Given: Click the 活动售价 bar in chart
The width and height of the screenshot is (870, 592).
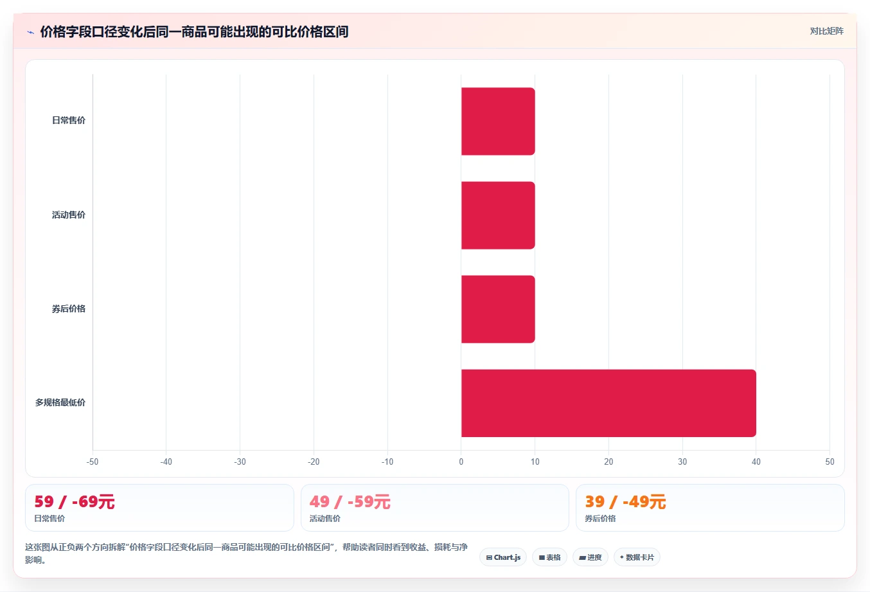Looking at the screenshot, I should tap(498, 215).
